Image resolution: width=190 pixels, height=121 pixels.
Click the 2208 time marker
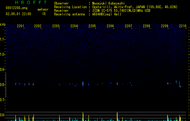point(147,26)
